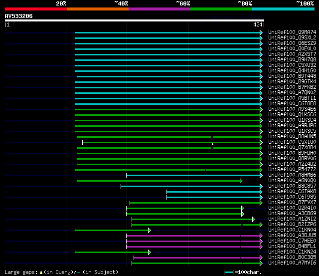Click the UniRef100_A9S4E6 label
Viewport: 319px width, 276px height.
pyautogui.click(x=292, y=109)
